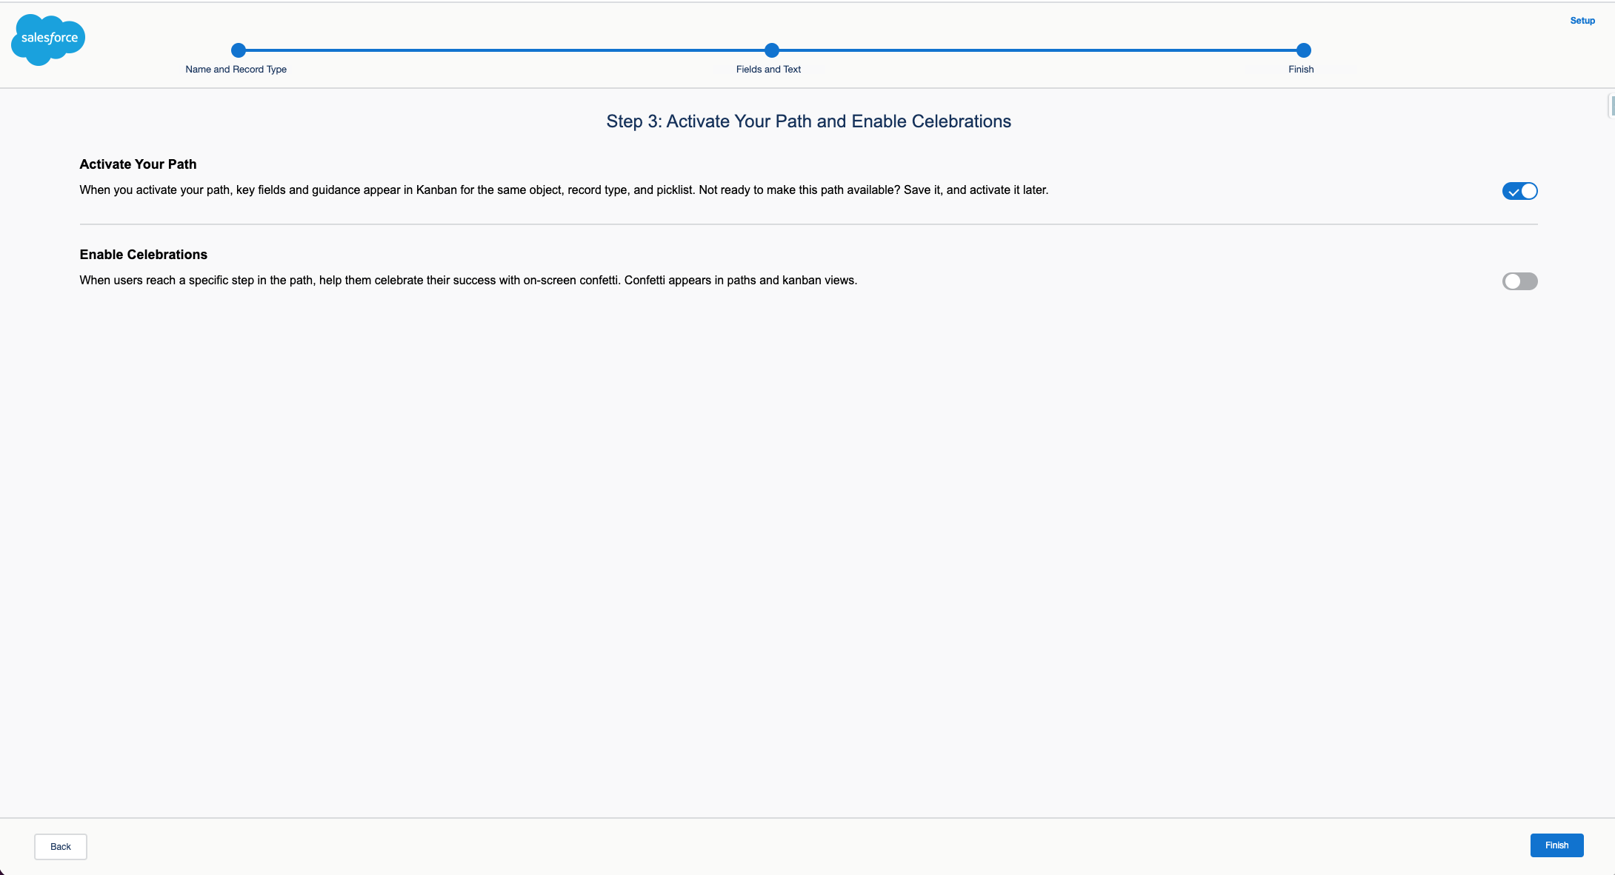The image size is (1615, 875).
Task: Click the Salesforce cloud logo
Action: (x=48, y=39)
